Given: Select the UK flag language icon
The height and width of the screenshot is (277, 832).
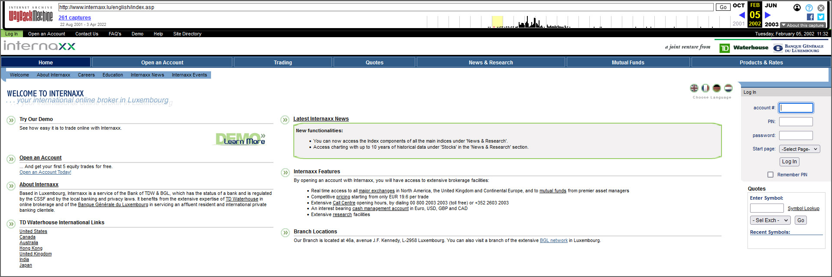Looking at the screenshot, I should pos(694,88).
